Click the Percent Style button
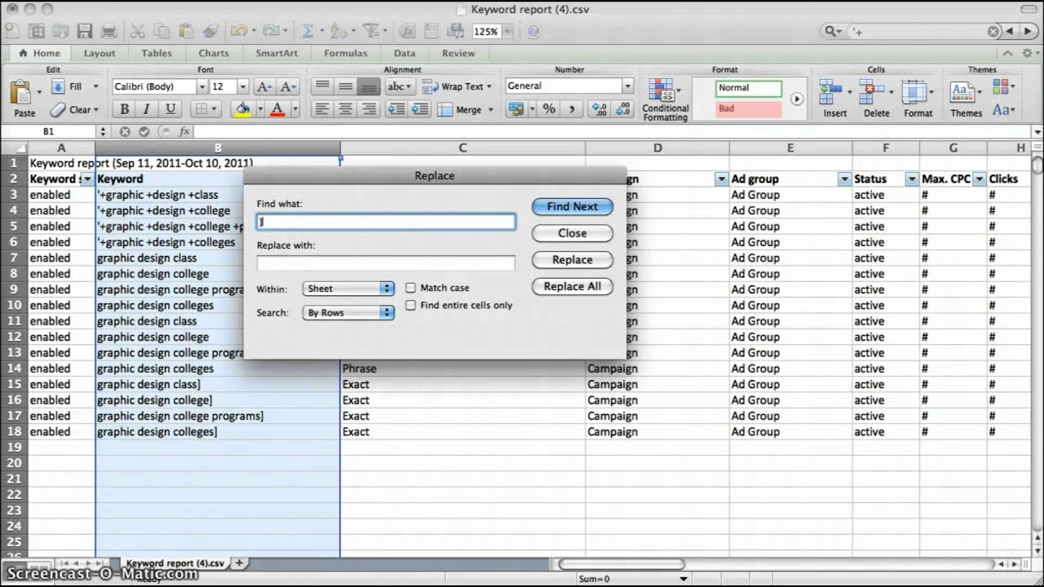Screen dimensions: 1044x587 click(549, 109)
